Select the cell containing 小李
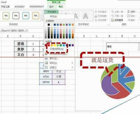Image resolution: width=140 pixels, height=114 pixels. click(x=59, y=77)
